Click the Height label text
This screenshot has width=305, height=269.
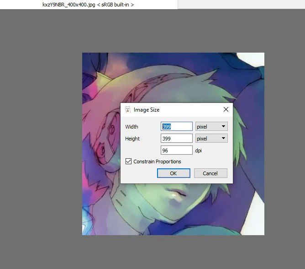[x=132, y=139]
